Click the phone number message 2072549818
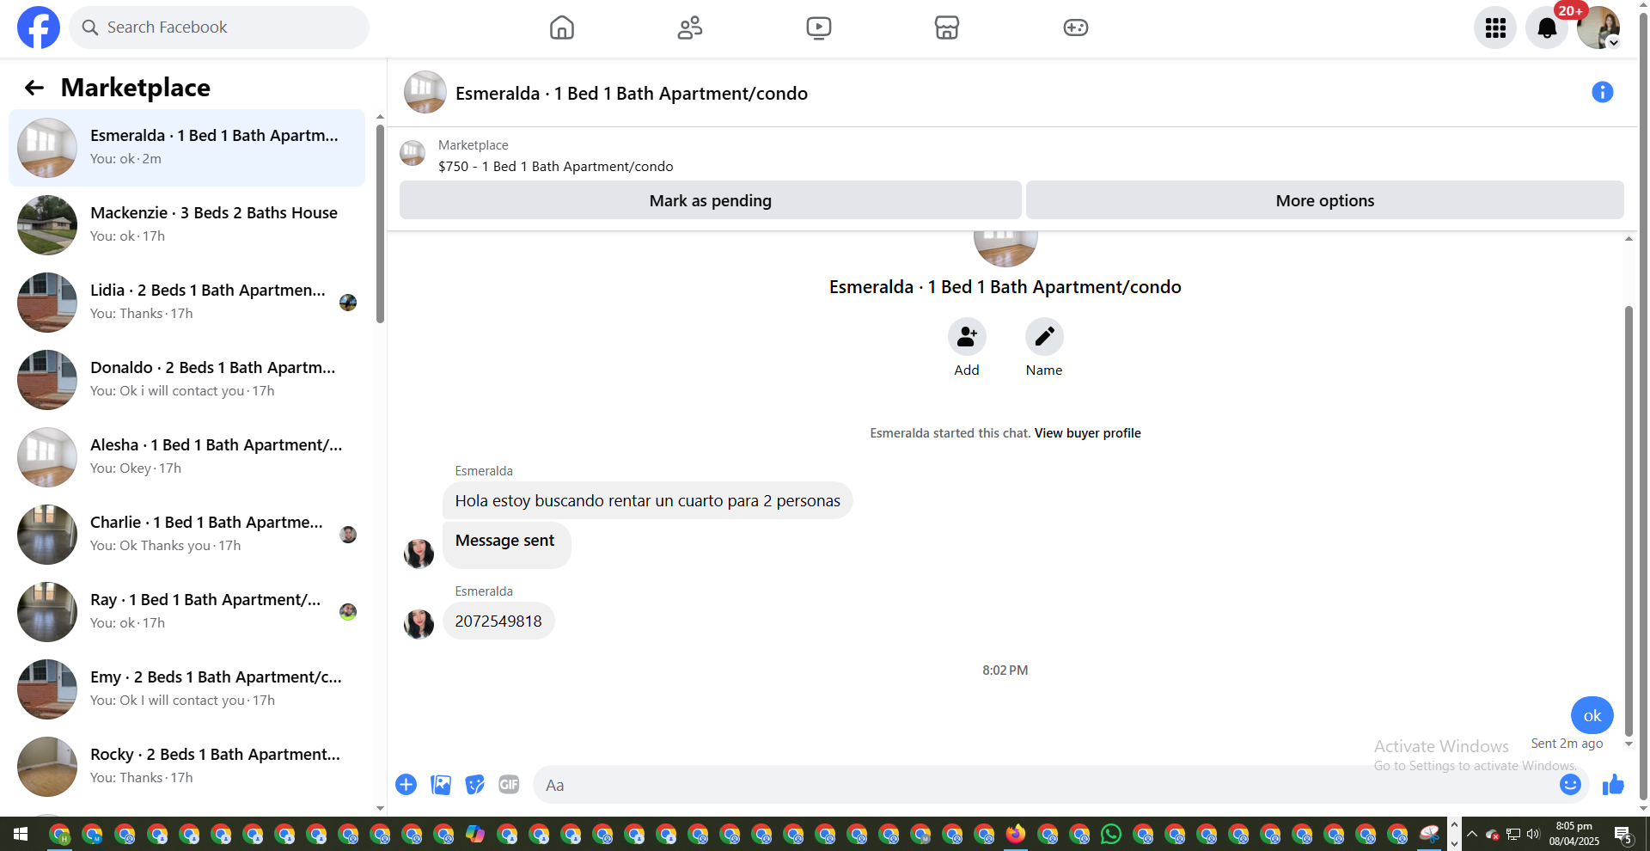 (x=498, y=621)
